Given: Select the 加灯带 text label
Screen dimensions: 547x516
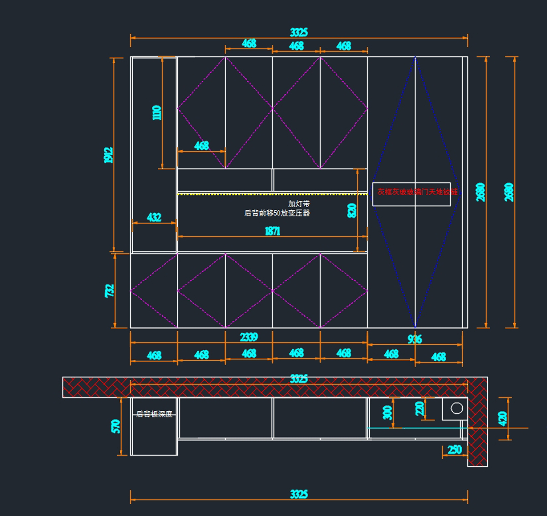Looking at the screenshot, I should coord(299,204).
